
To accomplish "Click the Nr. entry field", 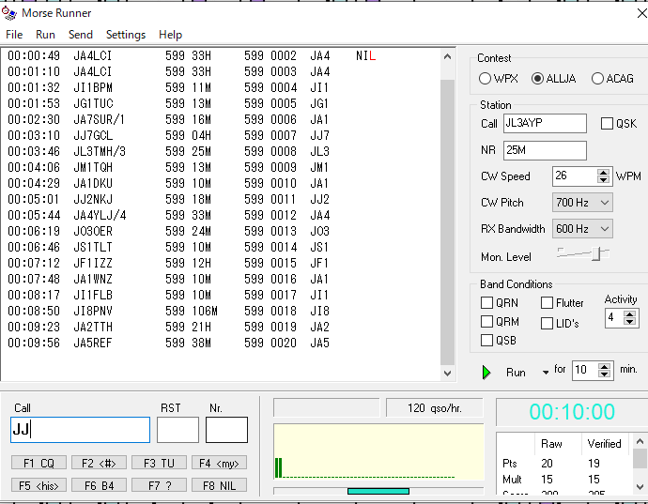I will click(x=226, y=430).
